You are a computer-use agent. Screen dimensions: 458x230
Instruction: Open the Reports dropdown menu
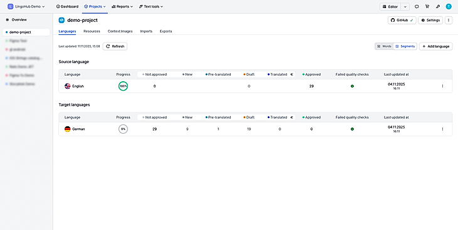[122, 6]
